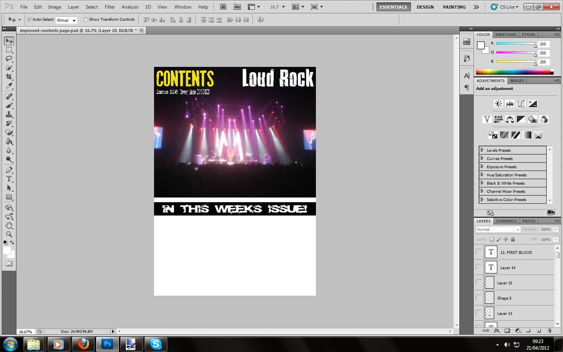Launch Adobe Bridge from the menu bar
The height and width of the screenshot is (352, 563).
click(x=223, y=7)
